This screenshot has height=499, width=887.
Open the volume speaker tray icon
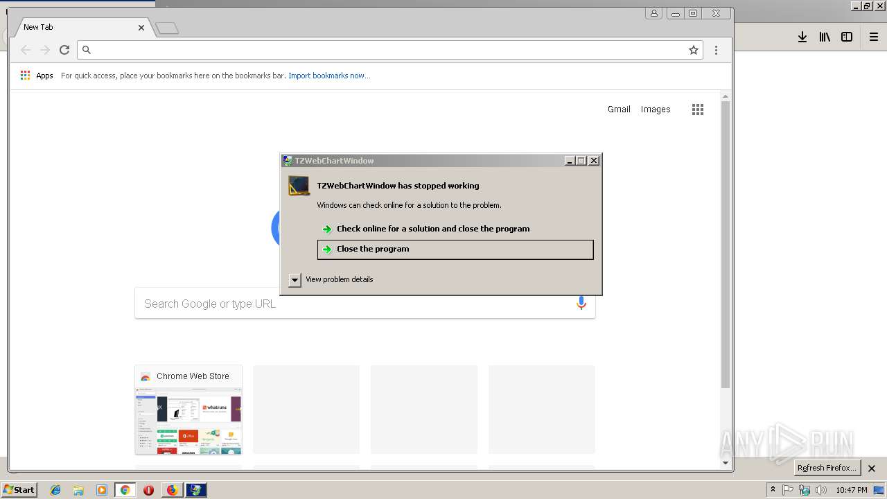(x=821, y=490)
